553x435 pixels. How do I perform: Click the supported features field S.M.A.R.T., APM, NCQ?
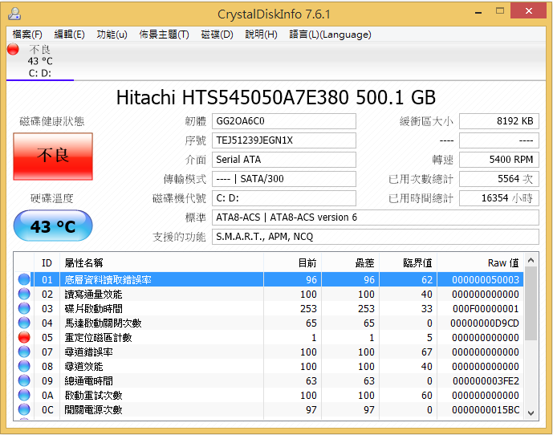[x=376, y=237]
